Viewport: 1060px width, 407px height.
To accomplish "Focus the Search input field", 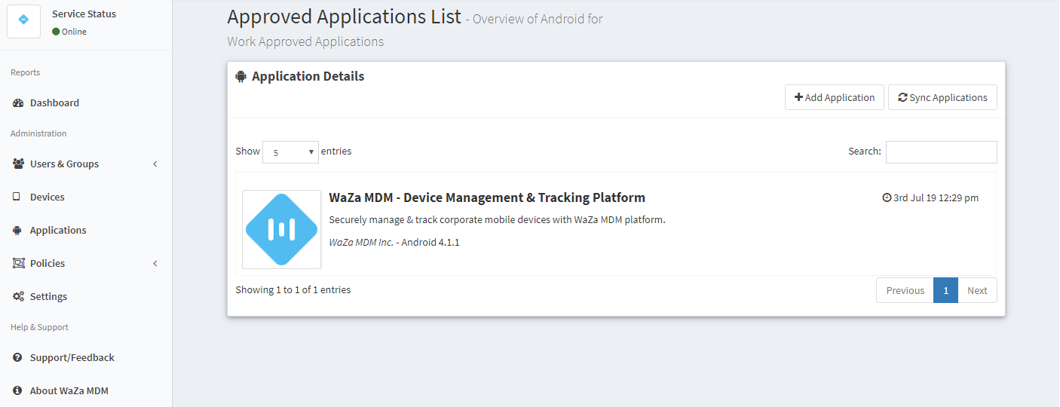I will (942, 151).
